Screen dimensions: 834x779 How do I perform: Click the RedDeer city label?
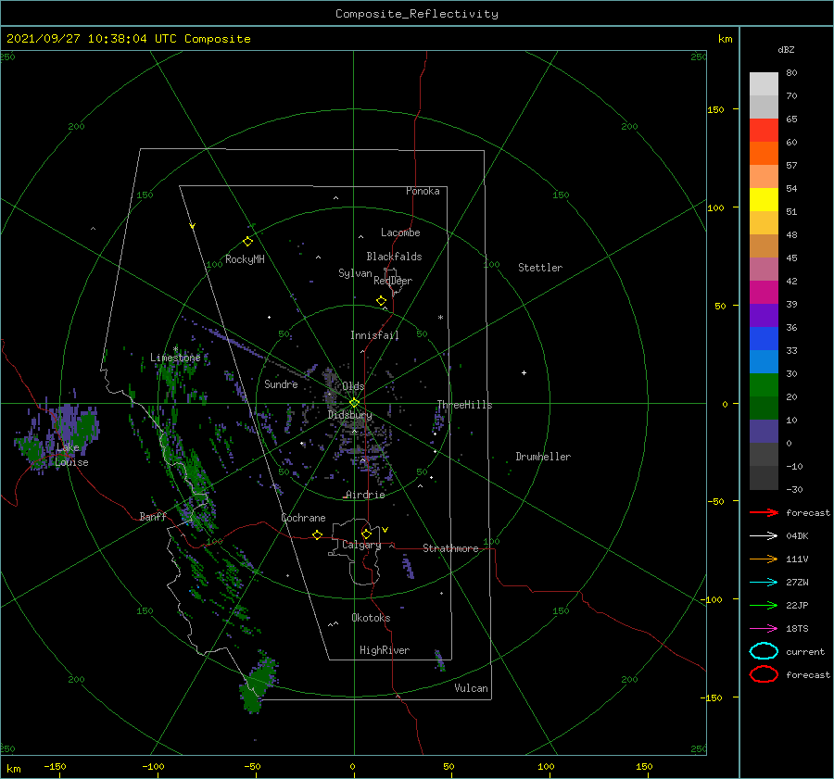click(393, 281)
